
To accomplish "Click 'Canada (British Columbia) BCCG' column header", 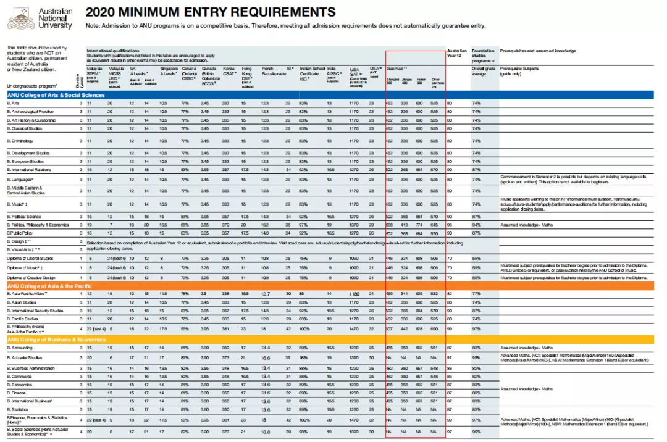I will (x=211, y=76).
